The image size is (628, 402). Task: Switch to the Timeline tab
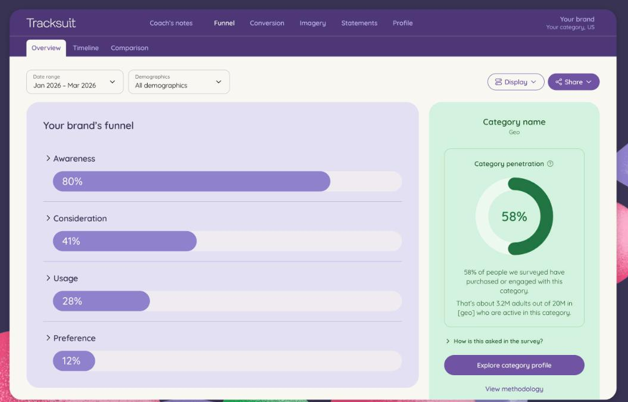[86, 48]
